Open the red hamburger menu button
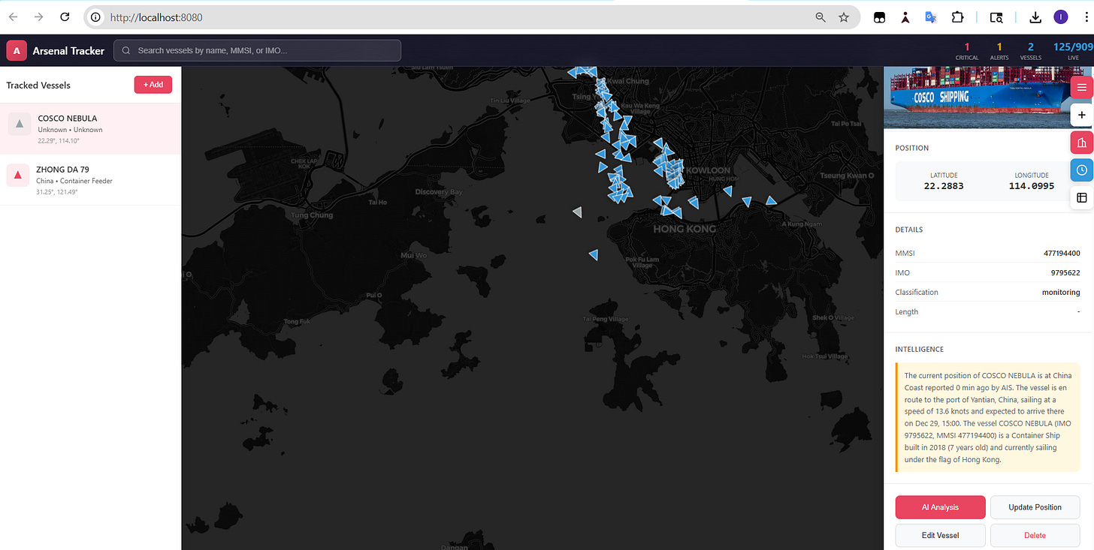The width and height of the screenshot is (1094, 550). (1081, 88)
